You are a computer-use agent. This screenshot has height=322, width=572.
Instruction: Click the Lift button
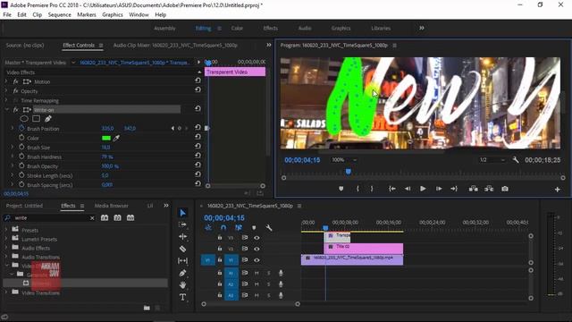tap(474, 189)
